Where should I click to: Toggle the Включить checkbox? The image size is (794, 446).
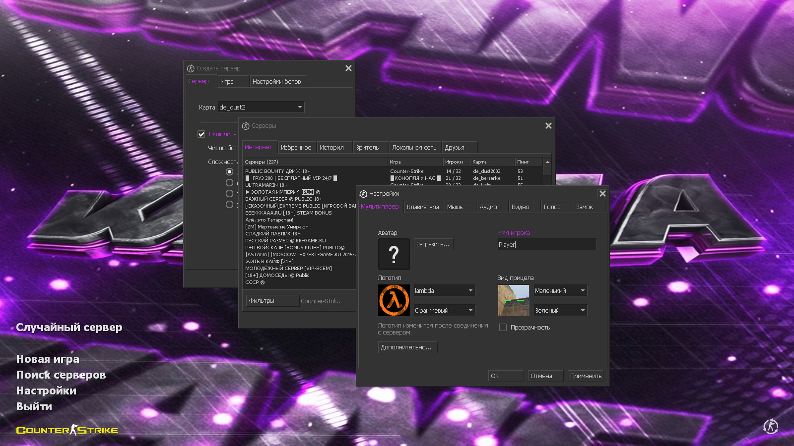(x=201, y=134)
